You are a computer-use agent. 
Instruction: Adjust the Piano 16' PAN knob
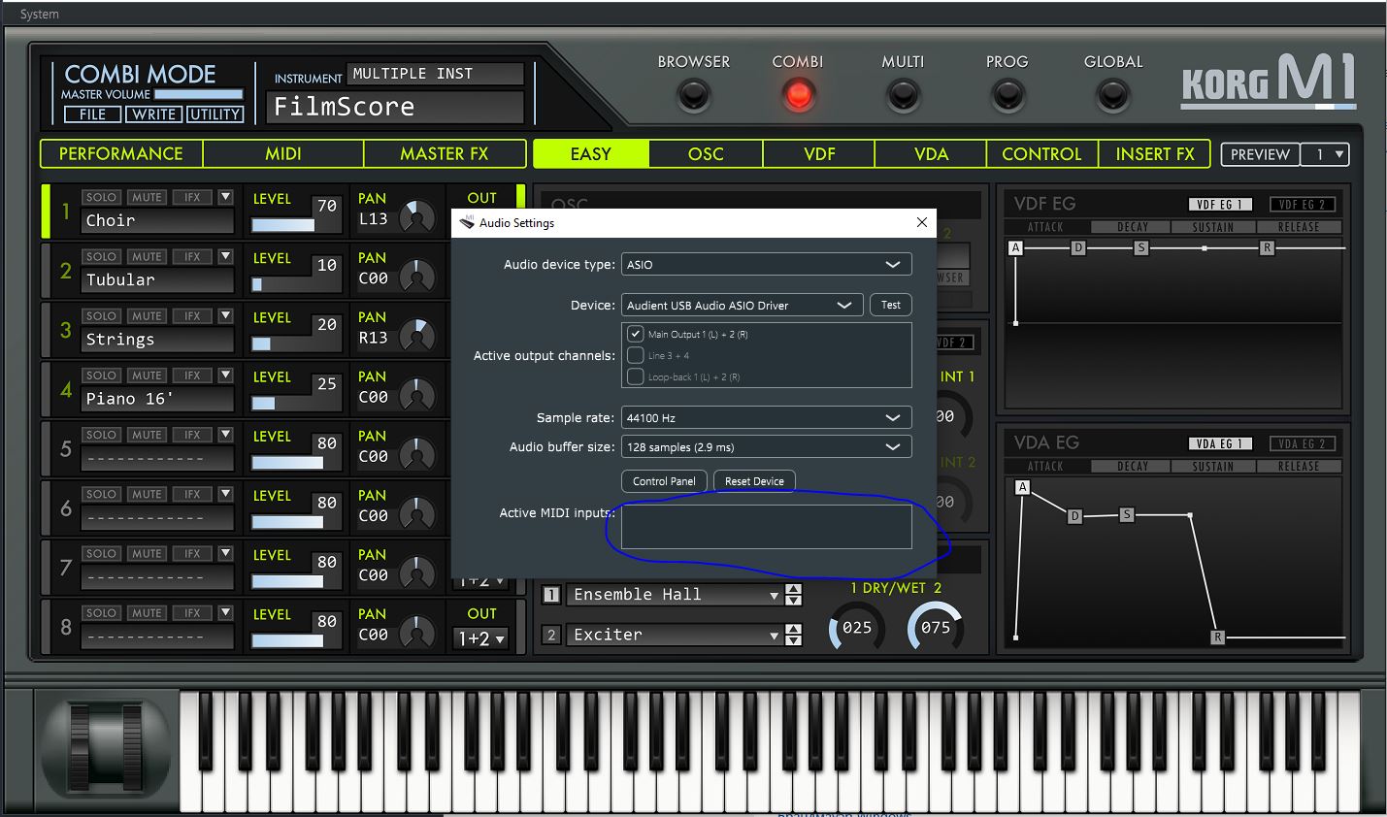[417, 395]
